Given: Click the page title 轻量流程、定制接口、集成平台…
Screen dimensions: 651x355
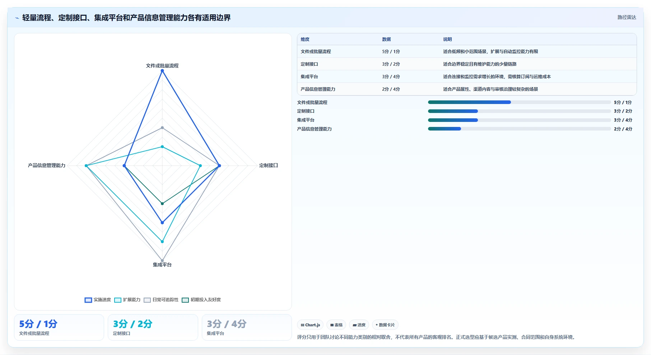Looking at the screenshot, I should tap(126, 18).
